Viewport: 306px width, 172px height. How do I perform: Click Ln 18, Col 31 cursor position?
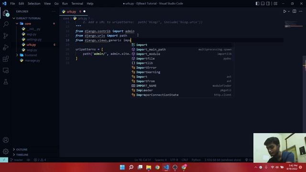coord(142,160)
